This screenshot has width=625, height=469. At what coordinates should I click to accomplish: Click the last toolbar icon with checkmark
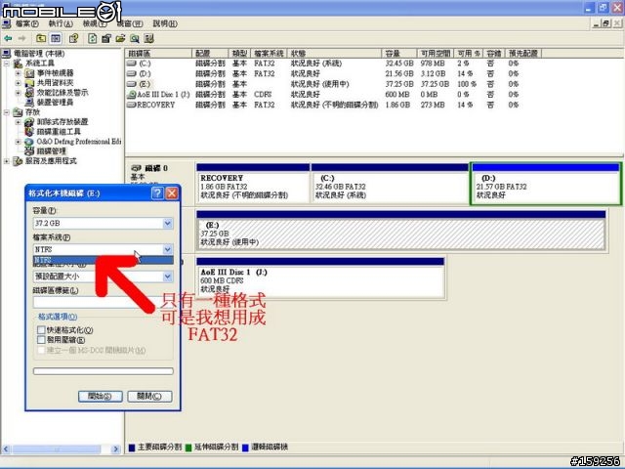coord(149,39)
